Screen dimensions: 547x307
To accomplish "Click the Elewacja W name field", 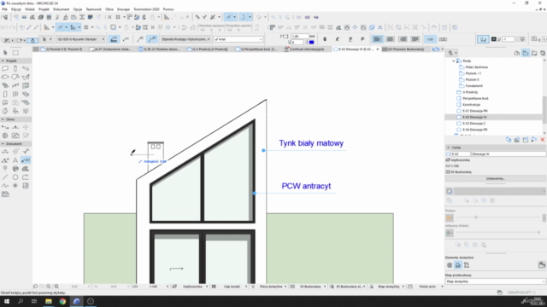I will (x=509, y=153).
